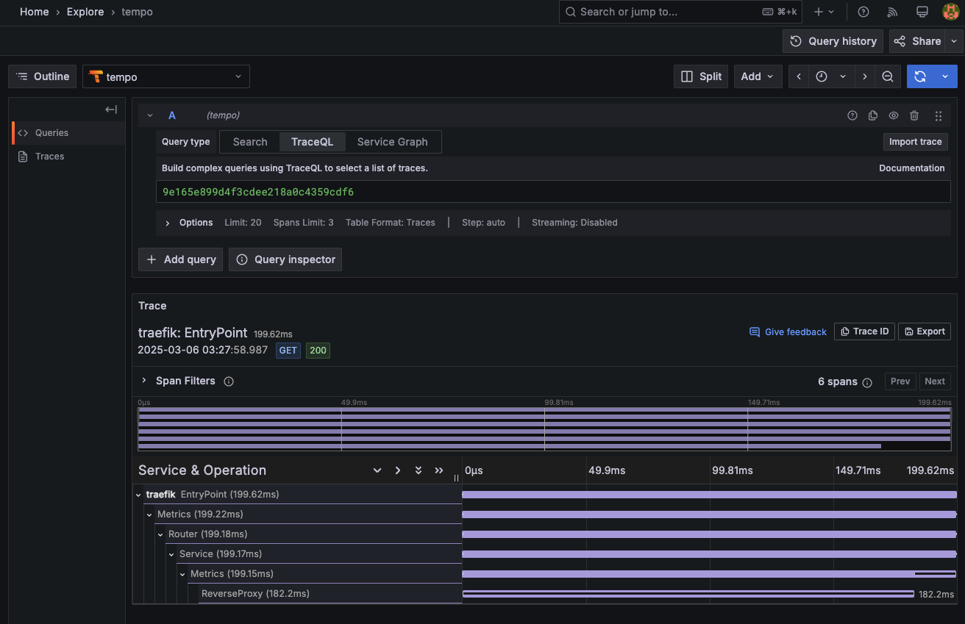Collapse the Metrics (199.15ms) span

coord(182,574)
